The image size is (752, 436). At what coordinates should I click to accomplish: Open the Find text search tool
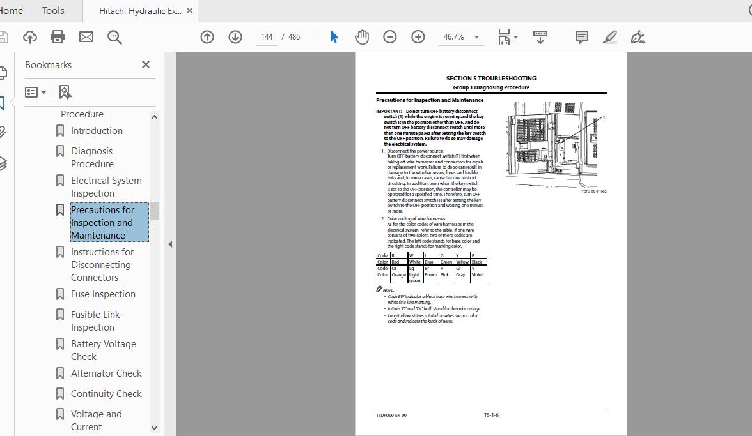coord(114,37)
